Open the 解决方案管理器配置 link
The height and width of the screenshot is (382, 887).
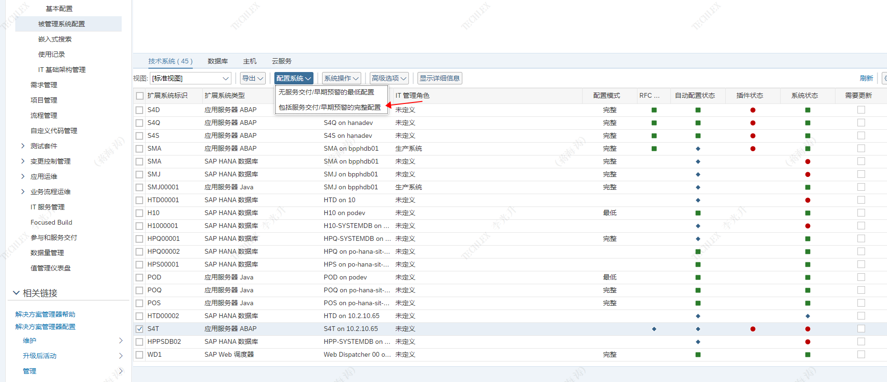pyautogui.click(x=45, y=327)
